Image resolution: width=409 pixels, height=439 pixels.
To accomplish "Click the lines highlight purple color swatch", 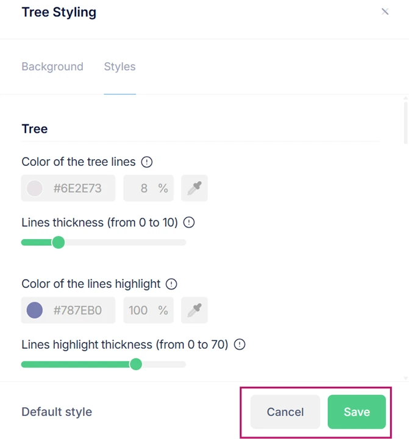I will point(35,310).
